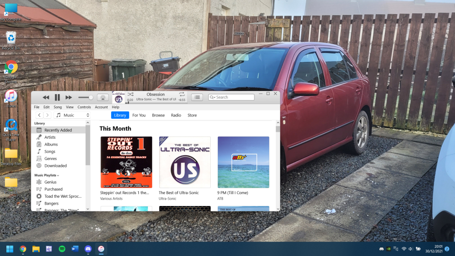
Task: Go forward with the navigation arrow
Action: pos(48,115)
